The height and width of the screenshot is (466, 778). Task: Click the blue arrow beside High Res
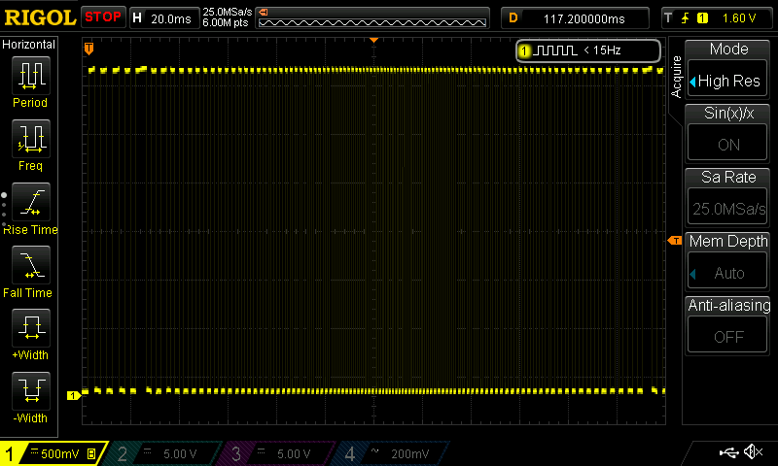(x=692, y=82)
